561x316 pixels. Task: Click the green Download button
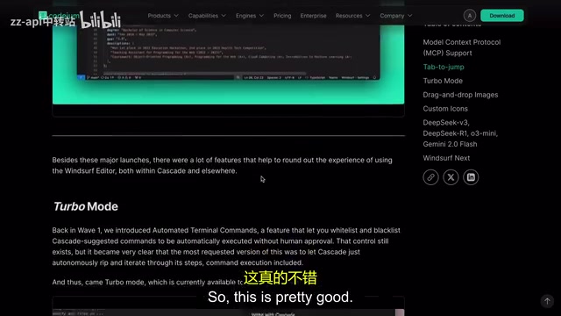502,16
